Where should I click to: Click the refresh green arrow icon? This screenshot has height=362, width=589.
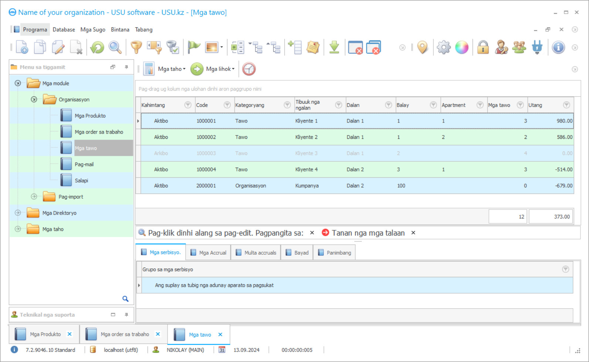pos(97,47)
